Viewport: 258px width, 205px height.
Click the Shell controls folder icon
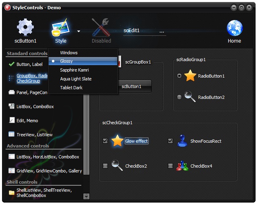[12, 193]
